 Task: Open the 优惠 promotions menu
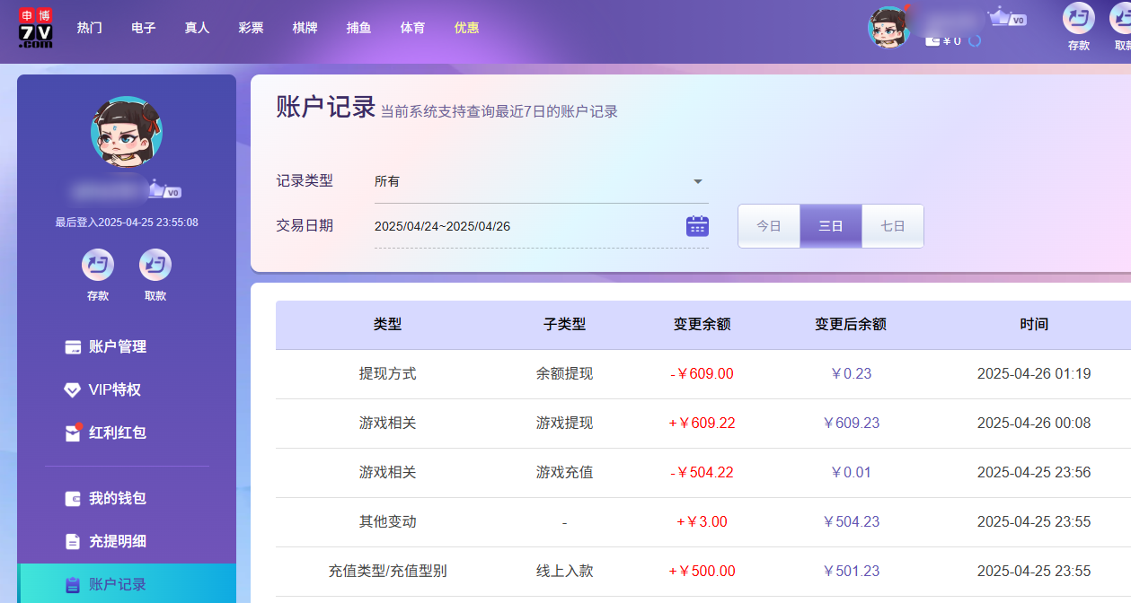pos(466,27)
